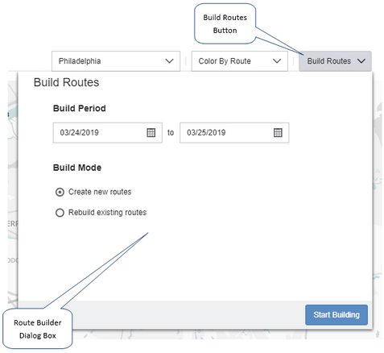Open the start date calendar picker icon
Image resolution: width=384 pixels, height=353 pixels.
point(151,132)
